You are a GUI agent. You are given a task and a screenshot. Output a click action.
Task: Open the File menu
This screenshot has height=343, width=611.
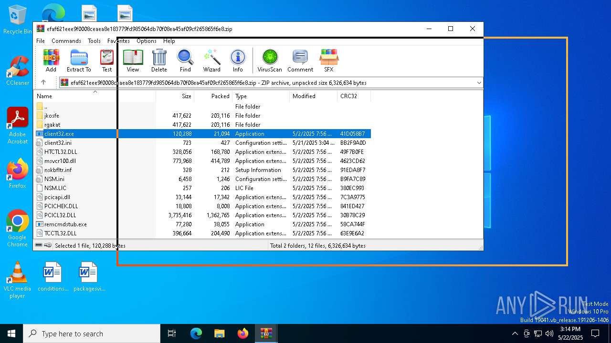(41, 41)
